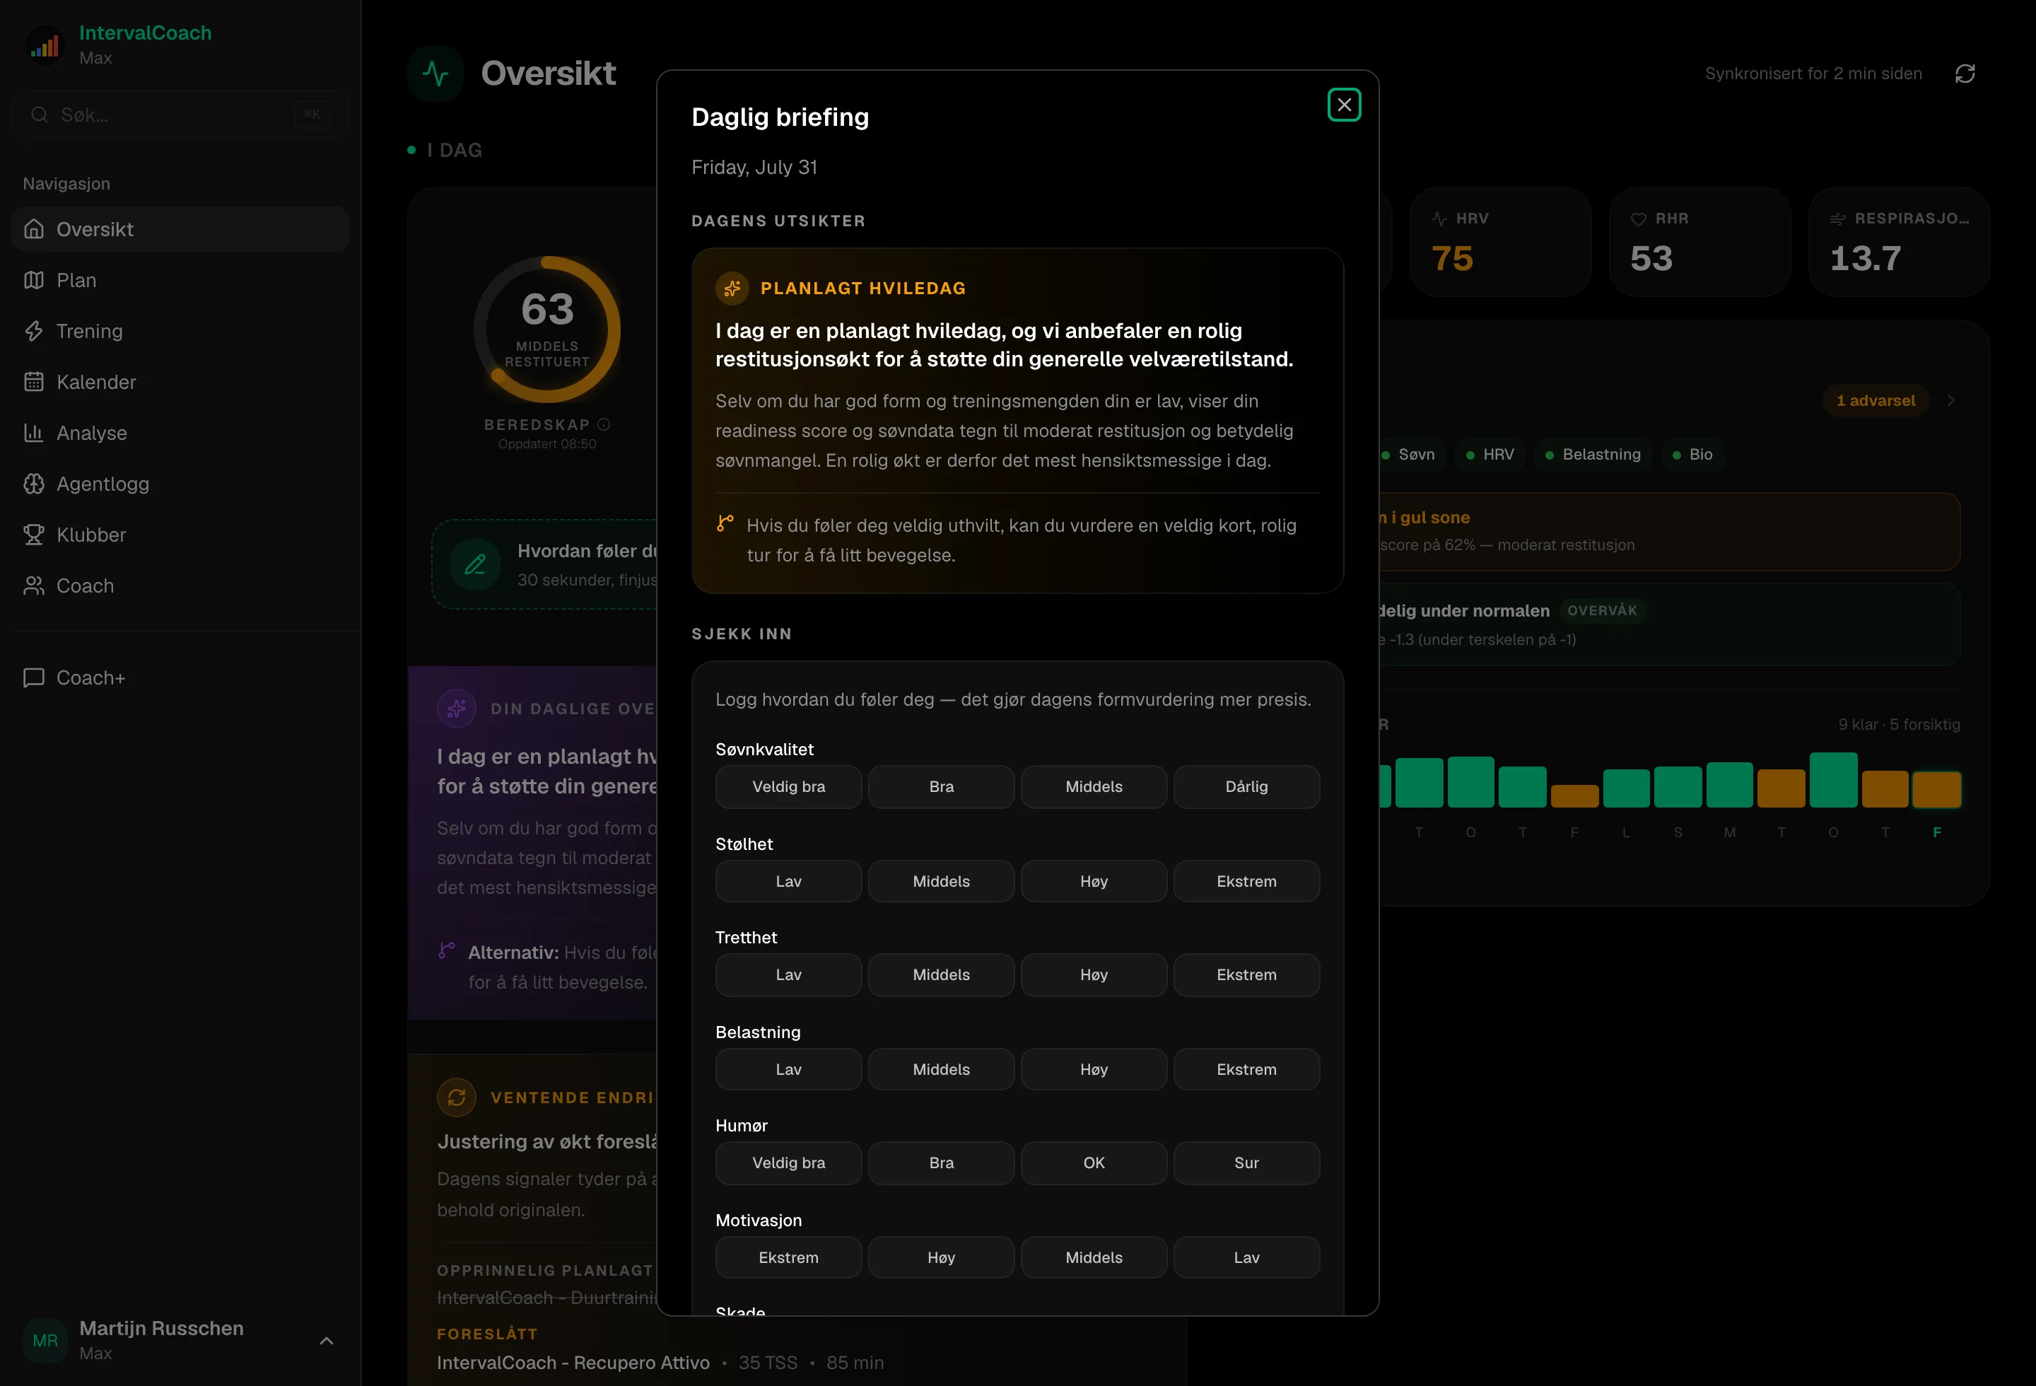This screenshot has width=2036, height=1386.
Task: Click the Trening lightning icon
Action: point(34,331)
